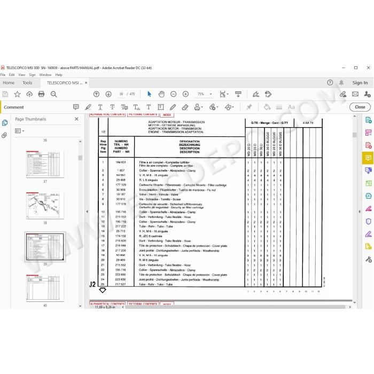
Task: Upload file to cloud icon
Action: (29, 94)
